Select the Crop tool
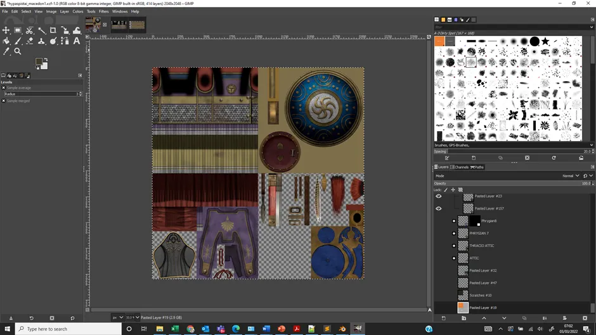The height and width of the screenshot is (335, 596). tap(53, 30)
